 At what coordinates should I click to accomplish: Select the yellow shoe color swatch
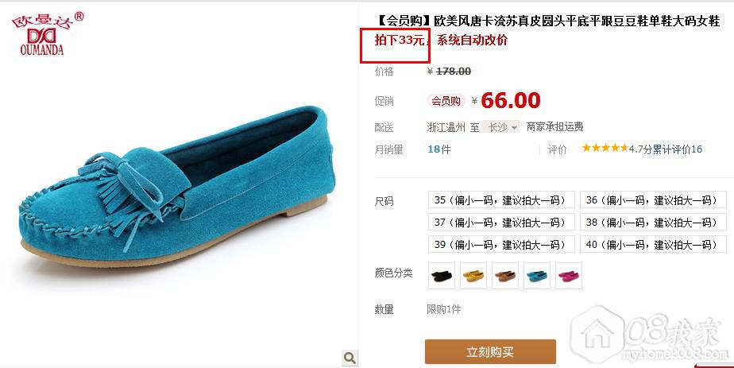[473, 276]
